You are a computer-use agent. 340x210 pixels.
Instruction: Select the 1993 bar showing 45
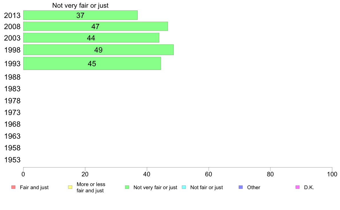(x=92, y=64)
